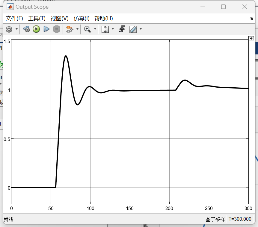This screenshot has height=227, width=258.
Task: Expand the zoom tool dropdown arrow
Action: point(95,29)
